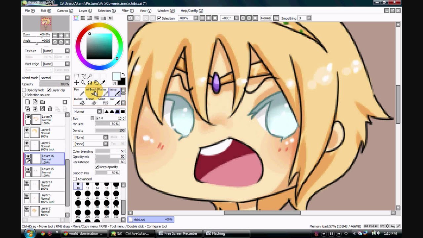The width and height of the screenshot is (423, 238).
Task: Select the Marker tool
Action: [103, 92]
